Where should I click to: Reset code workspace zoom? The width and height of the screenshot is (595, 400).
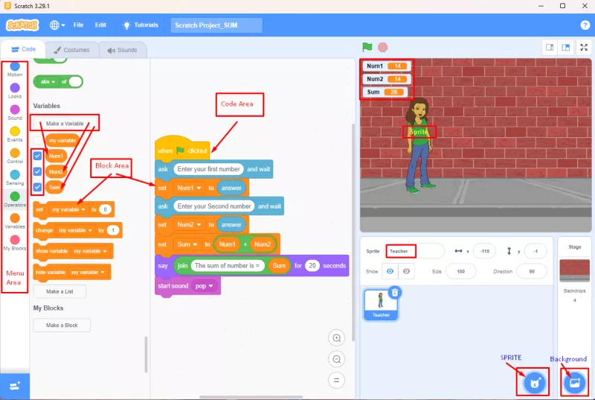pos(337,380)
